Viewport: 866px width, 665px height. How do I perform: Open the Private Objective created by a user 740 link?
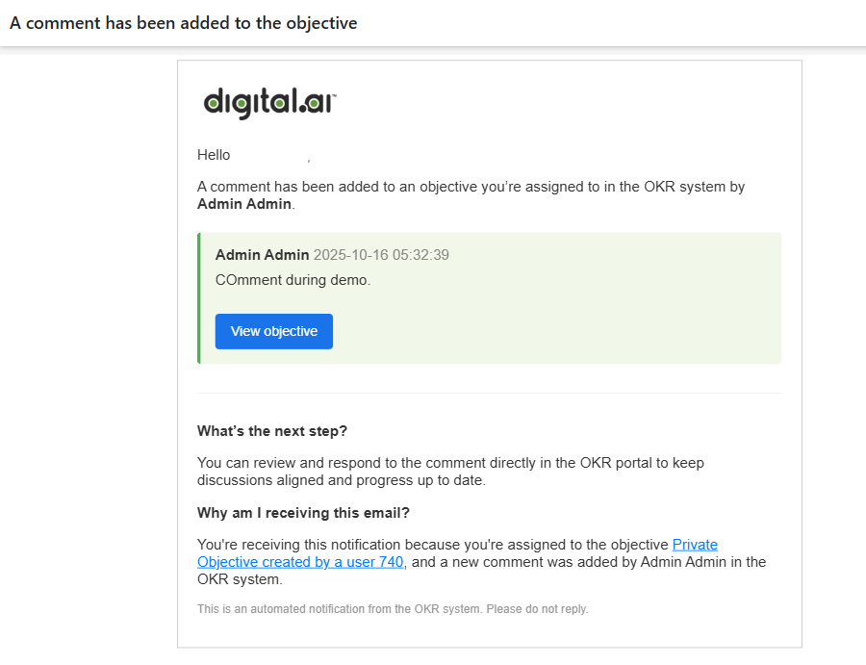300,562
